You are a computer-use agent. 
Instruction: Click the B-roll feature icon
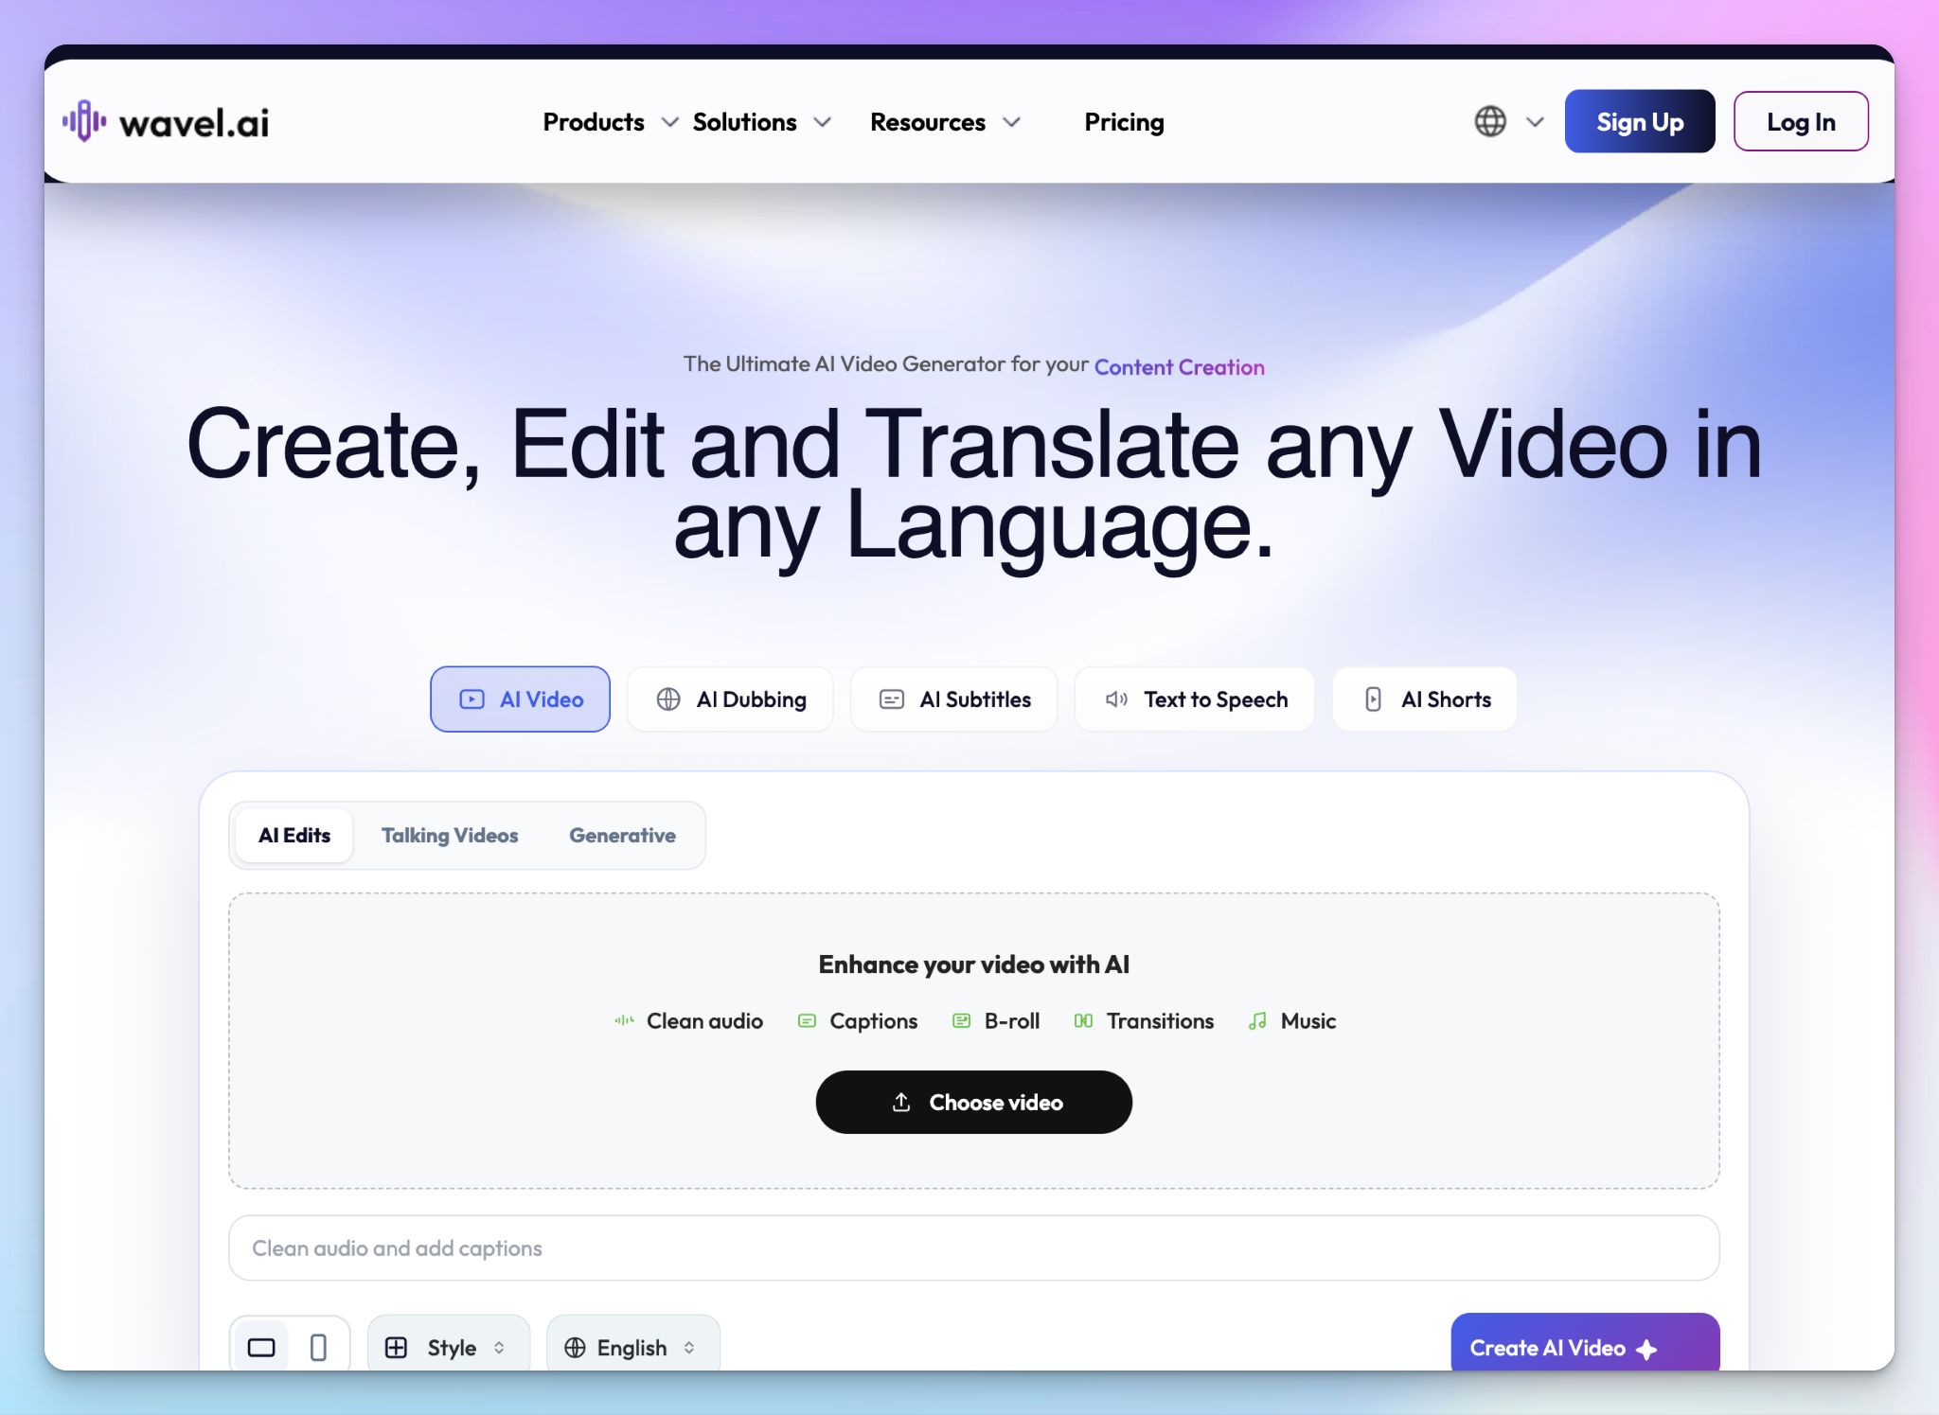[x=961, y=1020]
